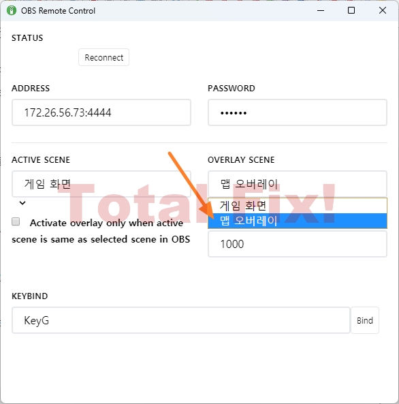This screenshot has height=404, width=399.
Task: Click the ADDRESS label
Action: point(31,89)
